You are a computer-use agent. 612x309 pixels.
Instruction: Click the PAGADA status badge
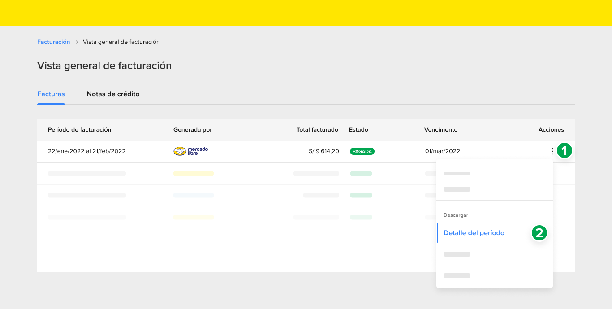(362, 151)
